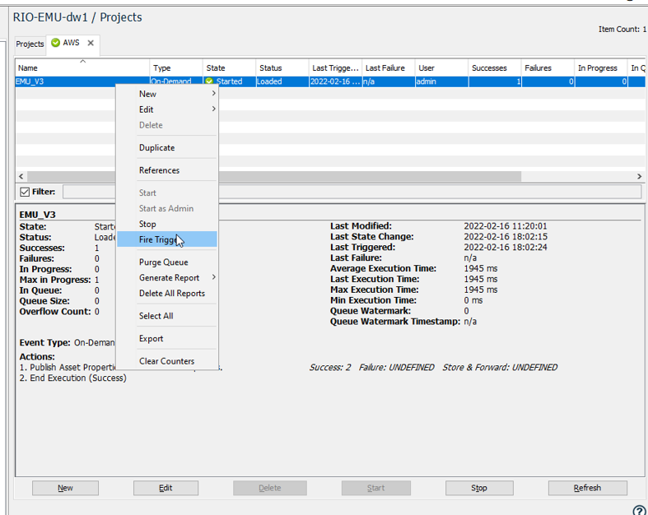Click the Last State Change value 18:02:15
This screenshot has width=648, height=515.
coord(505,237)
